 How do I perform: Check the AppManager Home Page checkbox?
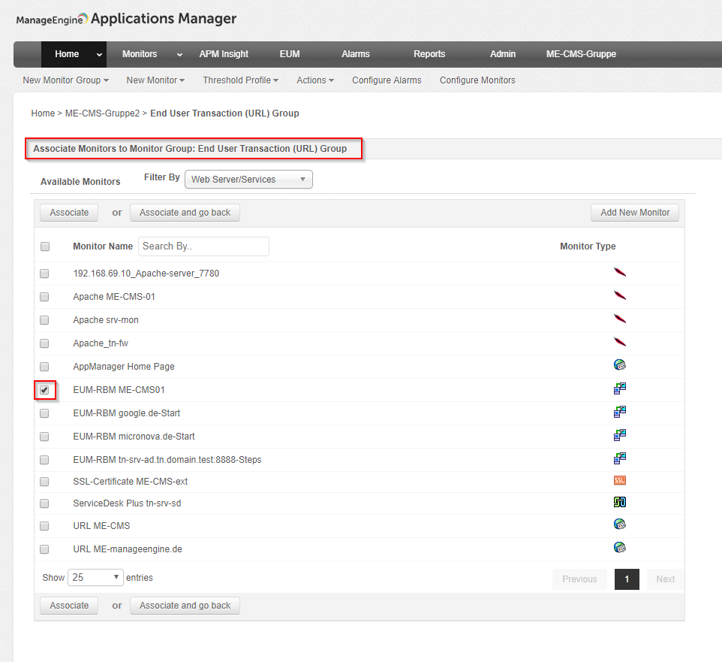tap(44, 367)
